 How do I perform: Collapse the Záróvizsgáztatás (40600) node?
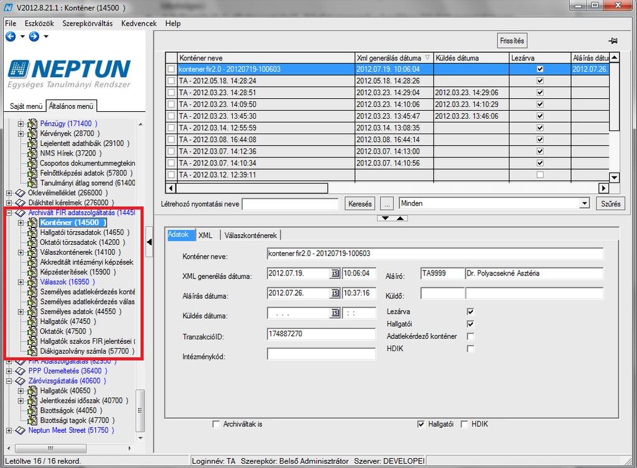(x=9, y=381)
